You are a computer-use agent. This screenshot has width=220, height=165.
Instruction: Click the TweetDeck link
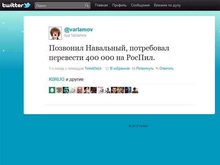tap(93, 68)
